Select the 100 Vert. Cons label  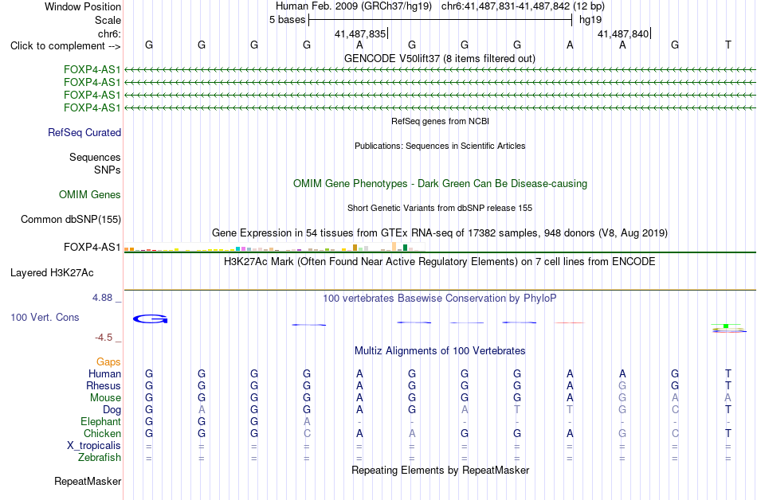[45, 317]
